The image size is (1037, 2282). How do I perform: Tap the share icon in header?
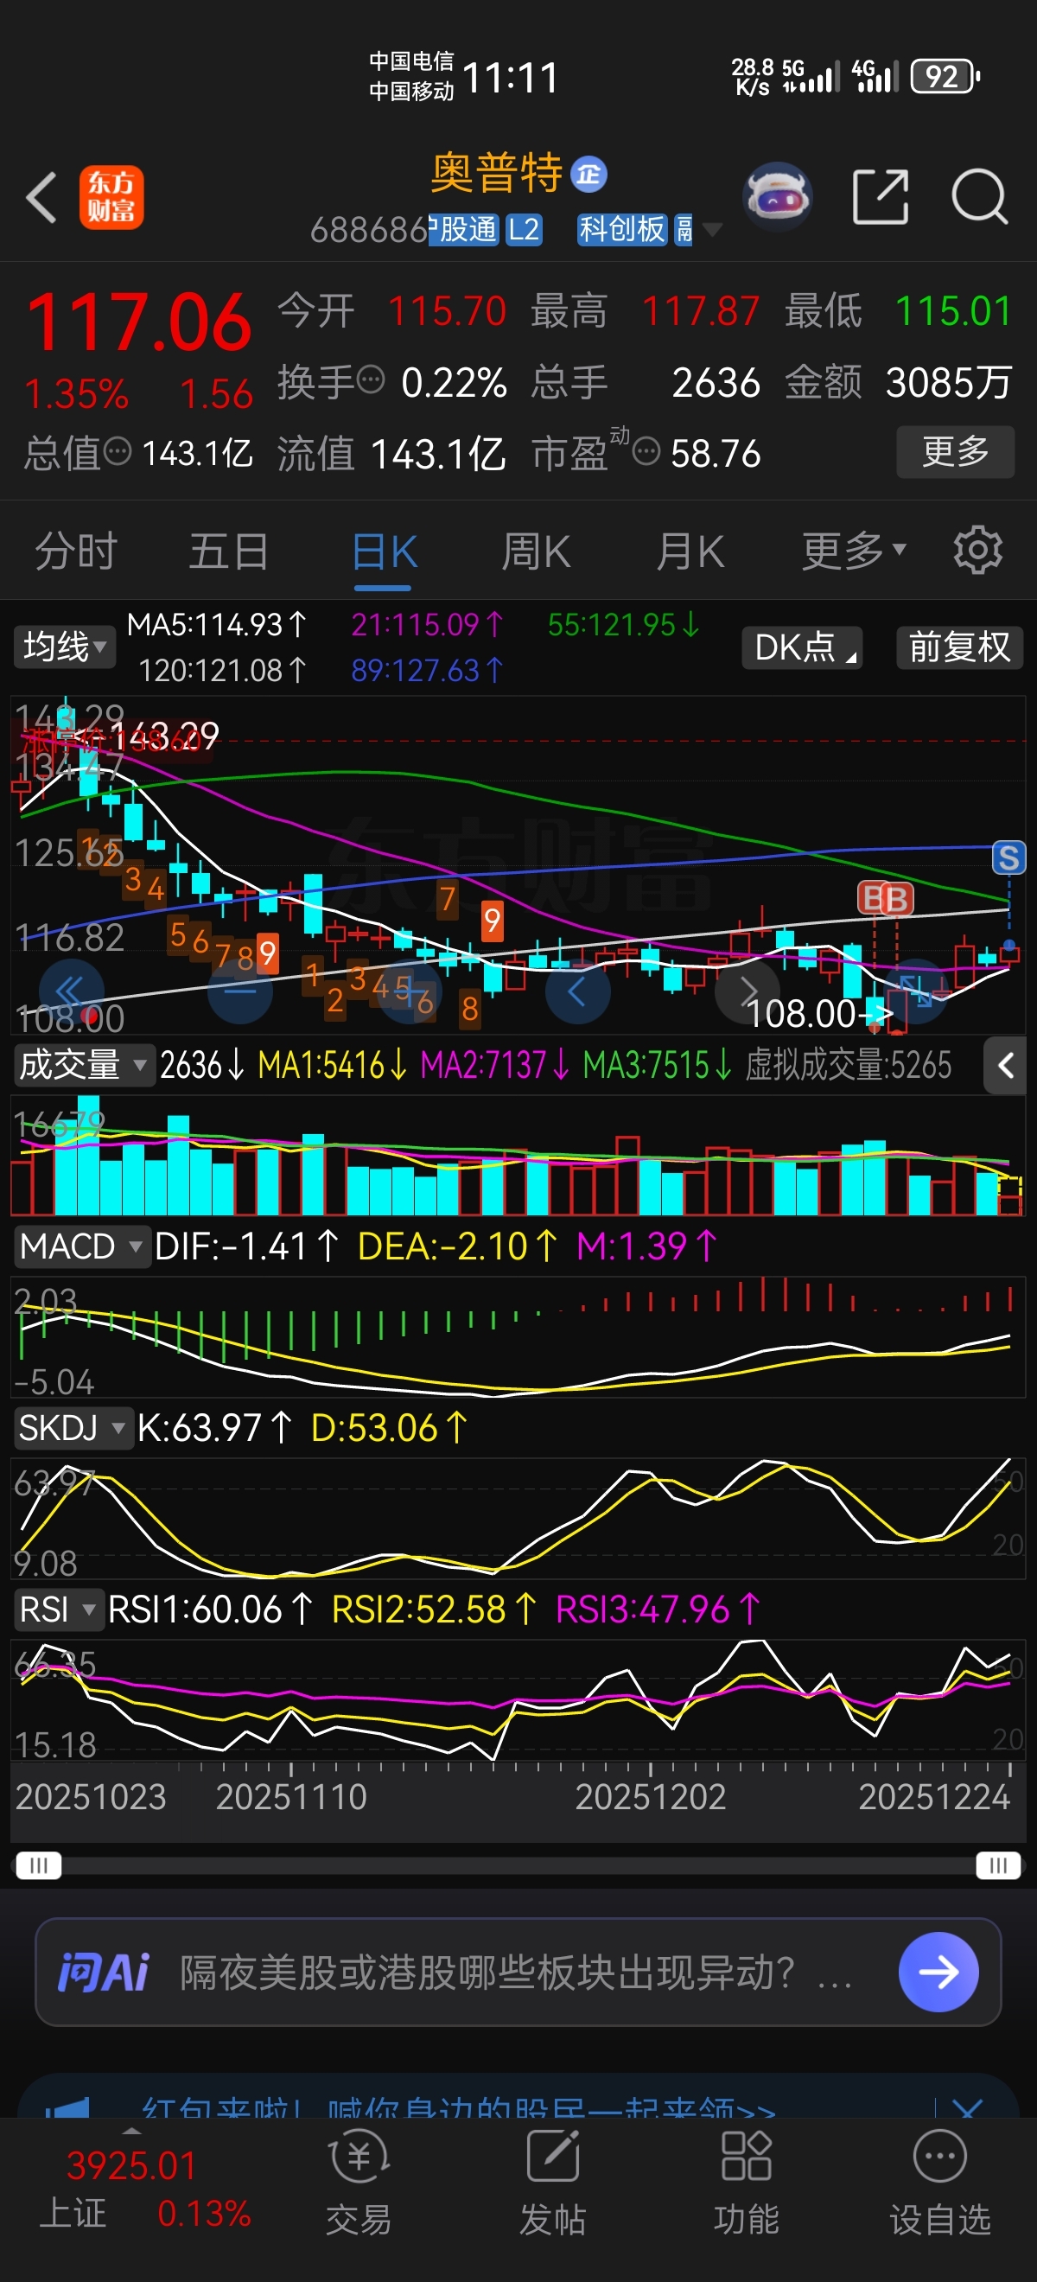[x=881, y=195]
